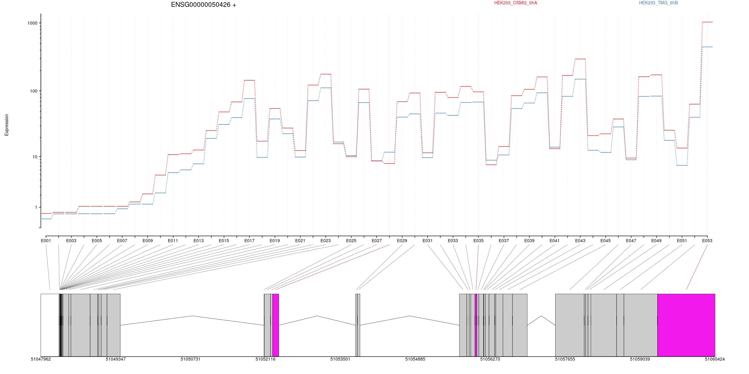Select the magenta exon block near 51052116
This screenshot has width=749, height=374.
(x=276, y=325)
